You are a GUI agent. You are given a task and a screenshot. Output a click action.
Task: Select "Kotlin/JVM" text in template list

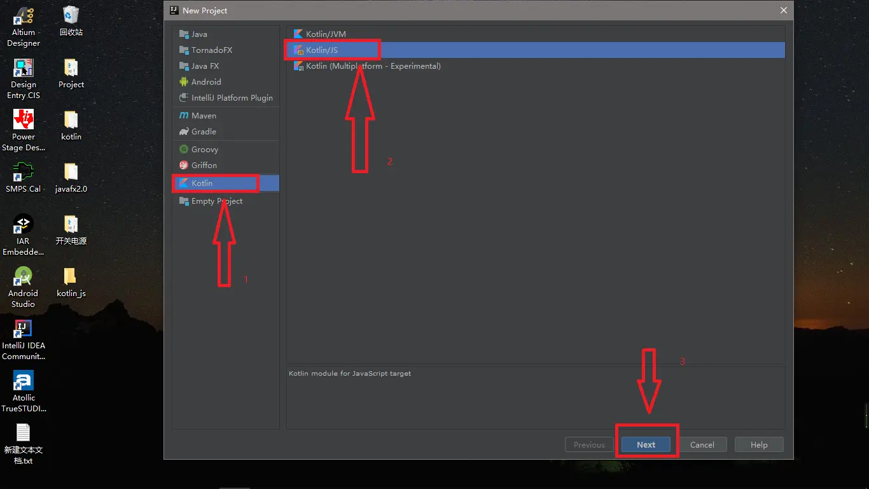point(326,34)
